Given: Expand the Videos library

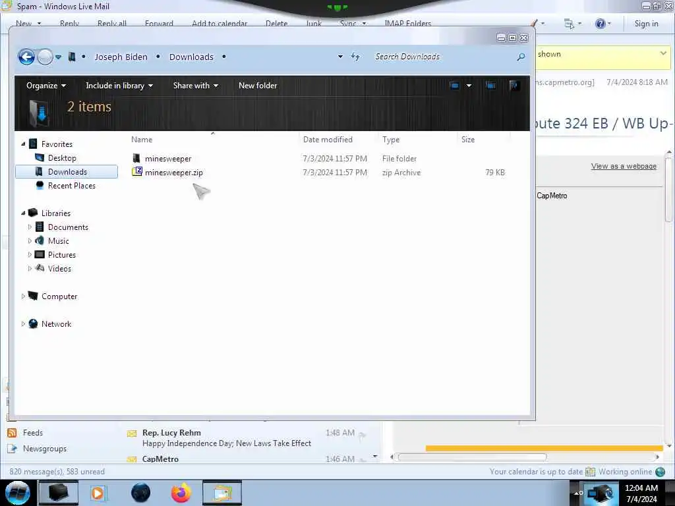Looking at the screenshot, I should (30, 268).
